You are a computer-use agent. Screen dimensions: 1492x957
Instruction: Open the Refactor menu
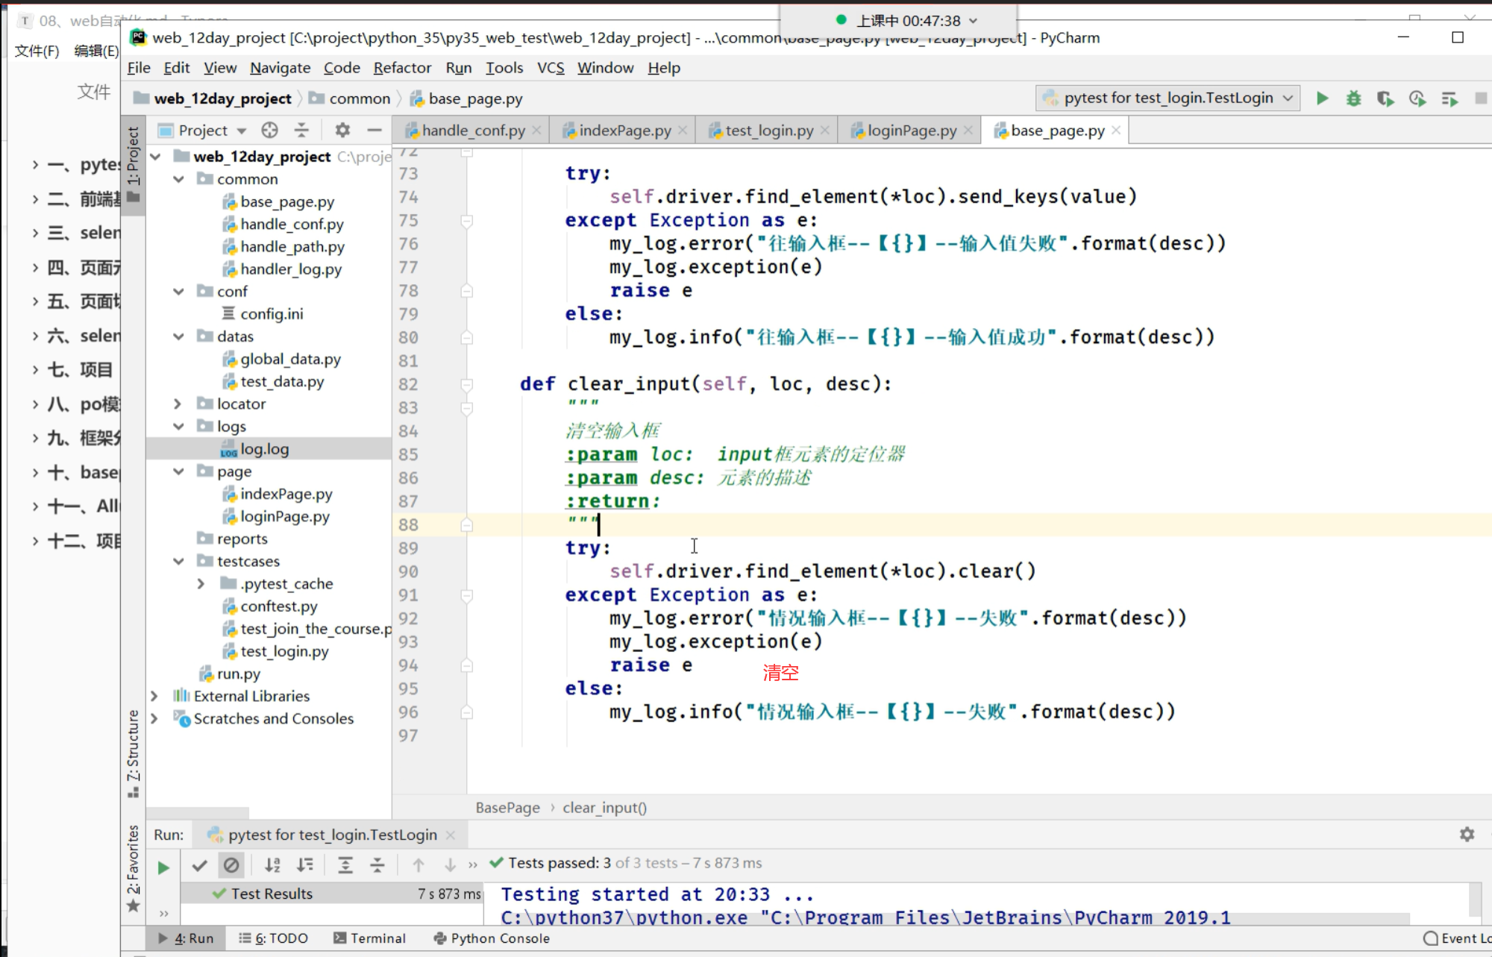[x=402, y=68]
